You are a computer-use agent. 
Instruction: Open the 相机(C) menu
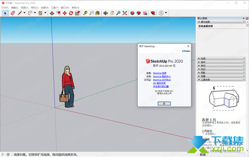pyautogui.click(x=34, y=7)
